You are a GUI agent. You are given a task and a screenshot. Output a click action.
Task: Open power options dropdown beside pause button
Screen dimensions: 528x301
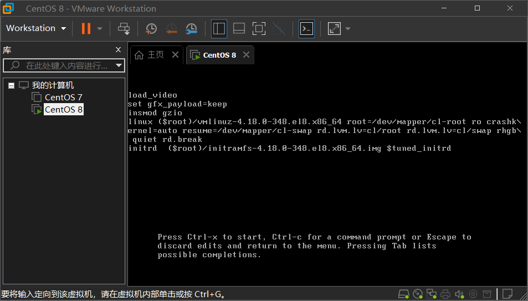[x=100, y=29]
